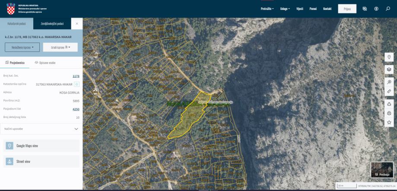This screenshot has height=191, width=397.
Task: Click the HTRS96/TM coordinates readout
Action: (x=377, y=186)
